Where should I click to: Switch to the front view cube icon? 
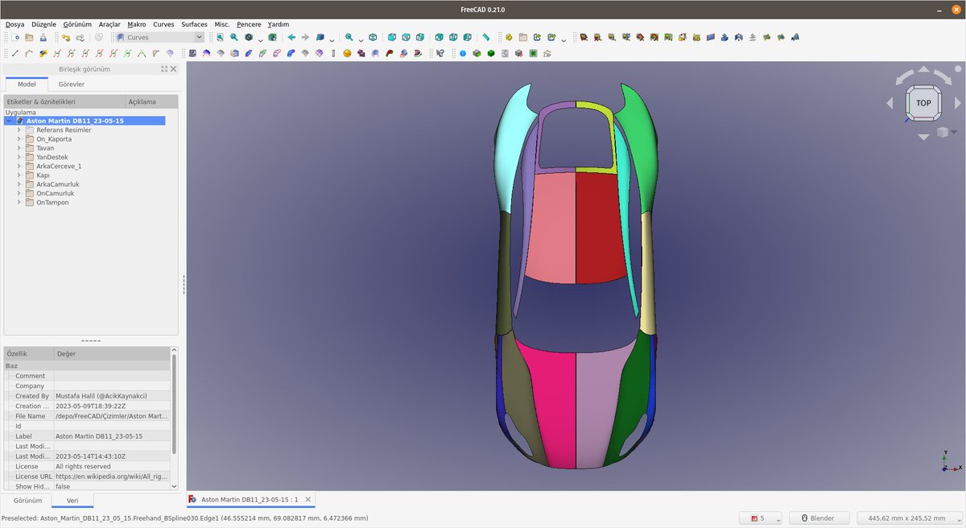[391, 37]
